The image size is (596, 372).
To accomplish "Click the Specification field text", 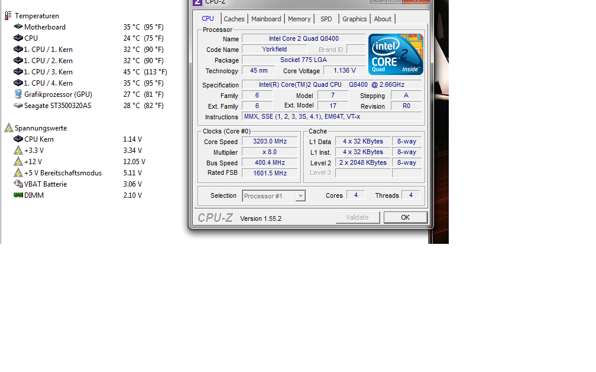I will click(x=332, y=84).
